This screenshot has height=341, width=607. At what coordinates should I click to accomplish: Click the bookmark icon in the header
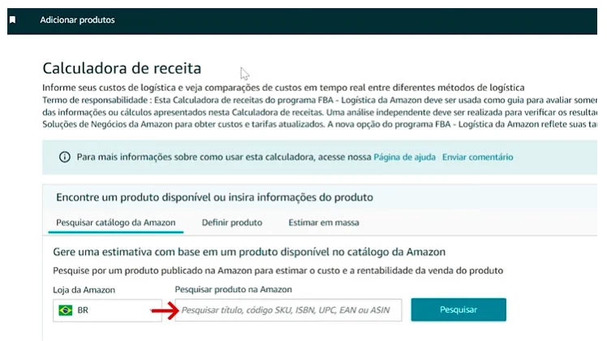[12, 19]
